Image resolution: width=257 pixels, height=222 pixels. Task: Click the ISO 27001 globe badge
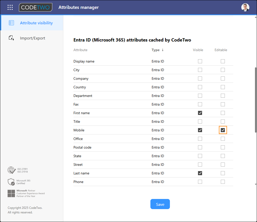pyautogui.click(x=12, y=170)
